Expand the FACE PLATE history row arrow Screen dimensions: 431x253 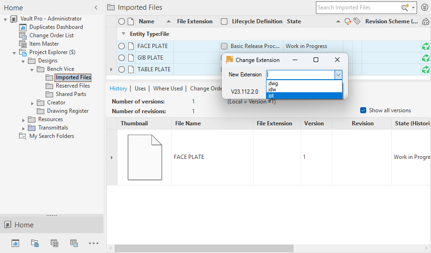[x=112, y=157]
